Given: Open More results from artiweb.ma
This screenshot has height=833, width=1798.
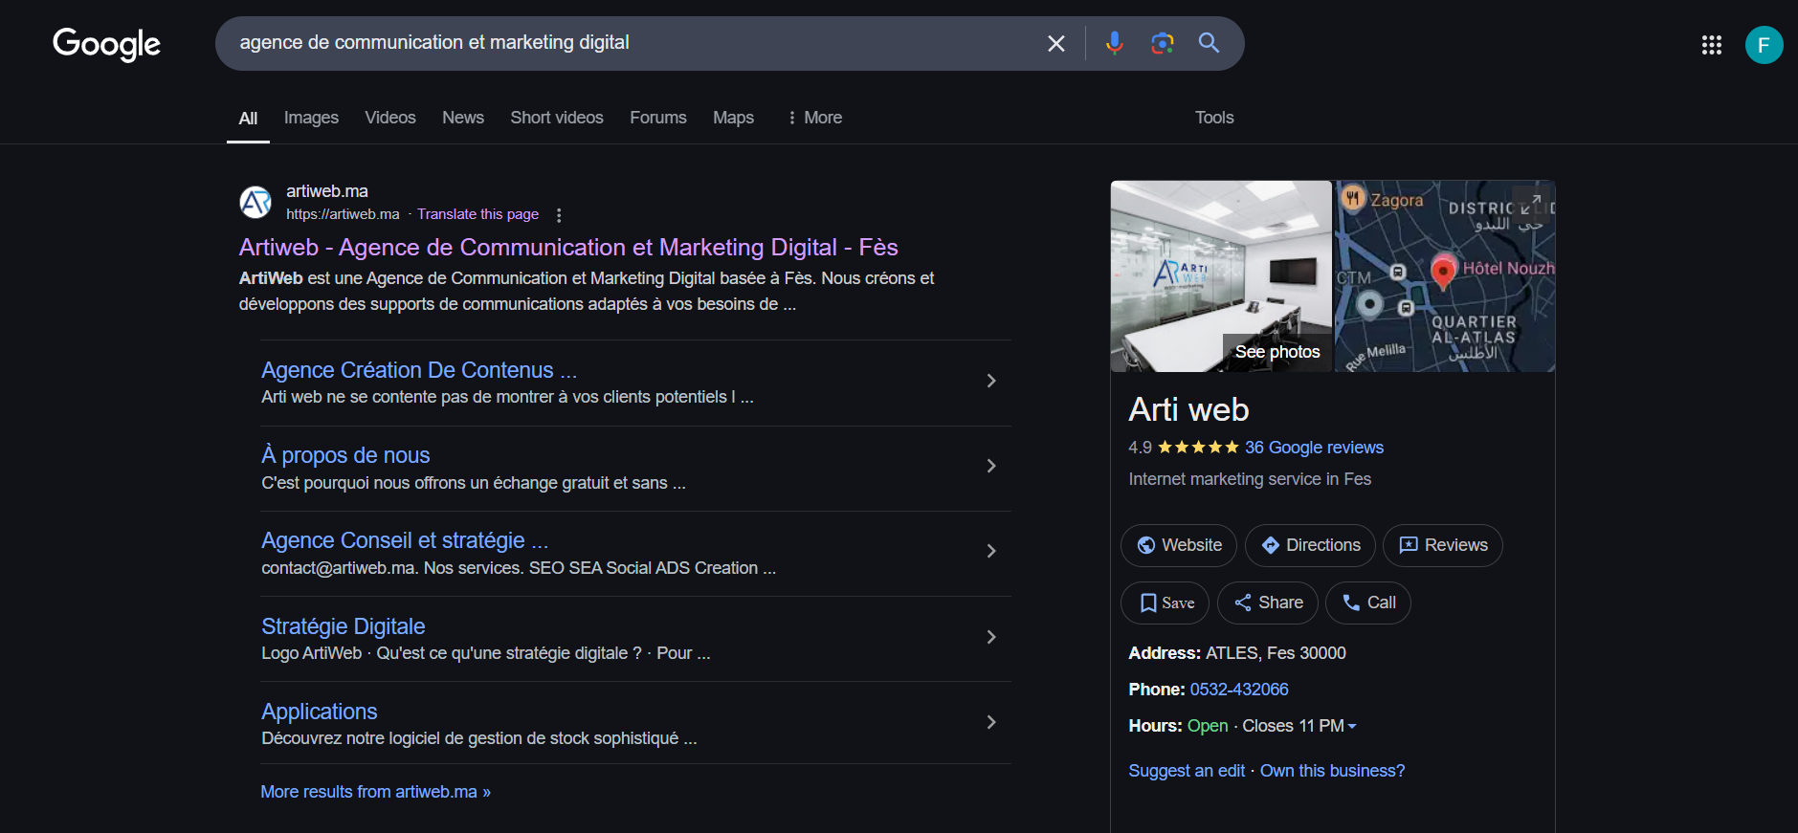Looking at the screenshot, I should 375,792.
